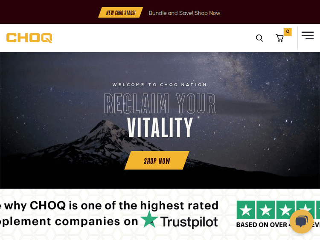
Task: Open the chat bubble widget
Action: [x=301, y=221]
